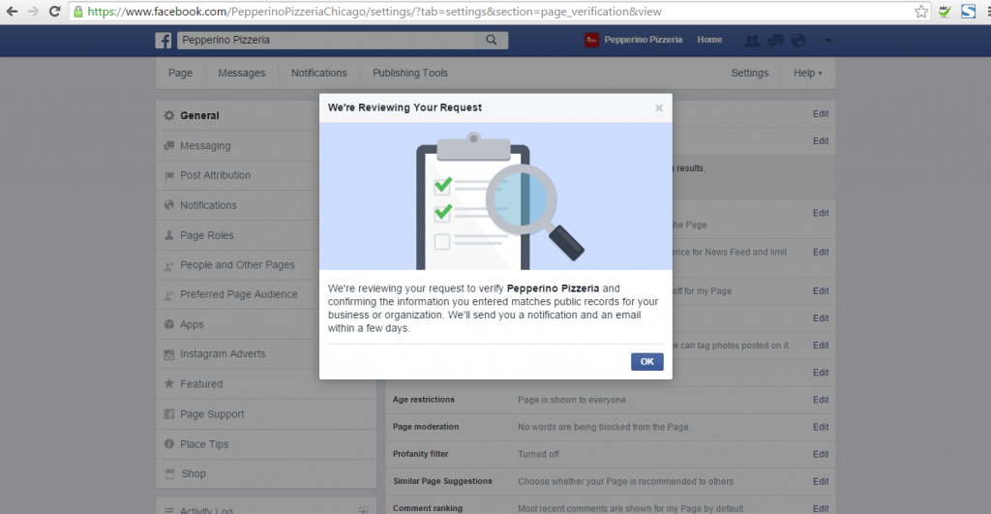Click the green checkmark extension icon
This screenshot has width=991, height=514.
pyautogui.click(x=945, y=12)
